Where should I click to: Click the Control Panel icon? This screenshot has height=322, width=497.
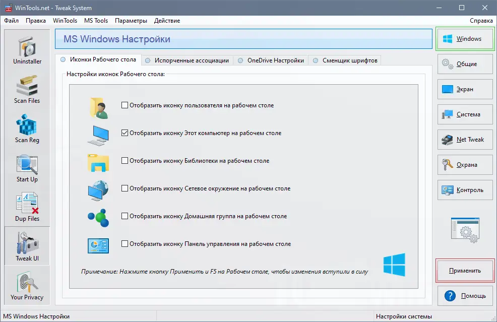(98, 246)
